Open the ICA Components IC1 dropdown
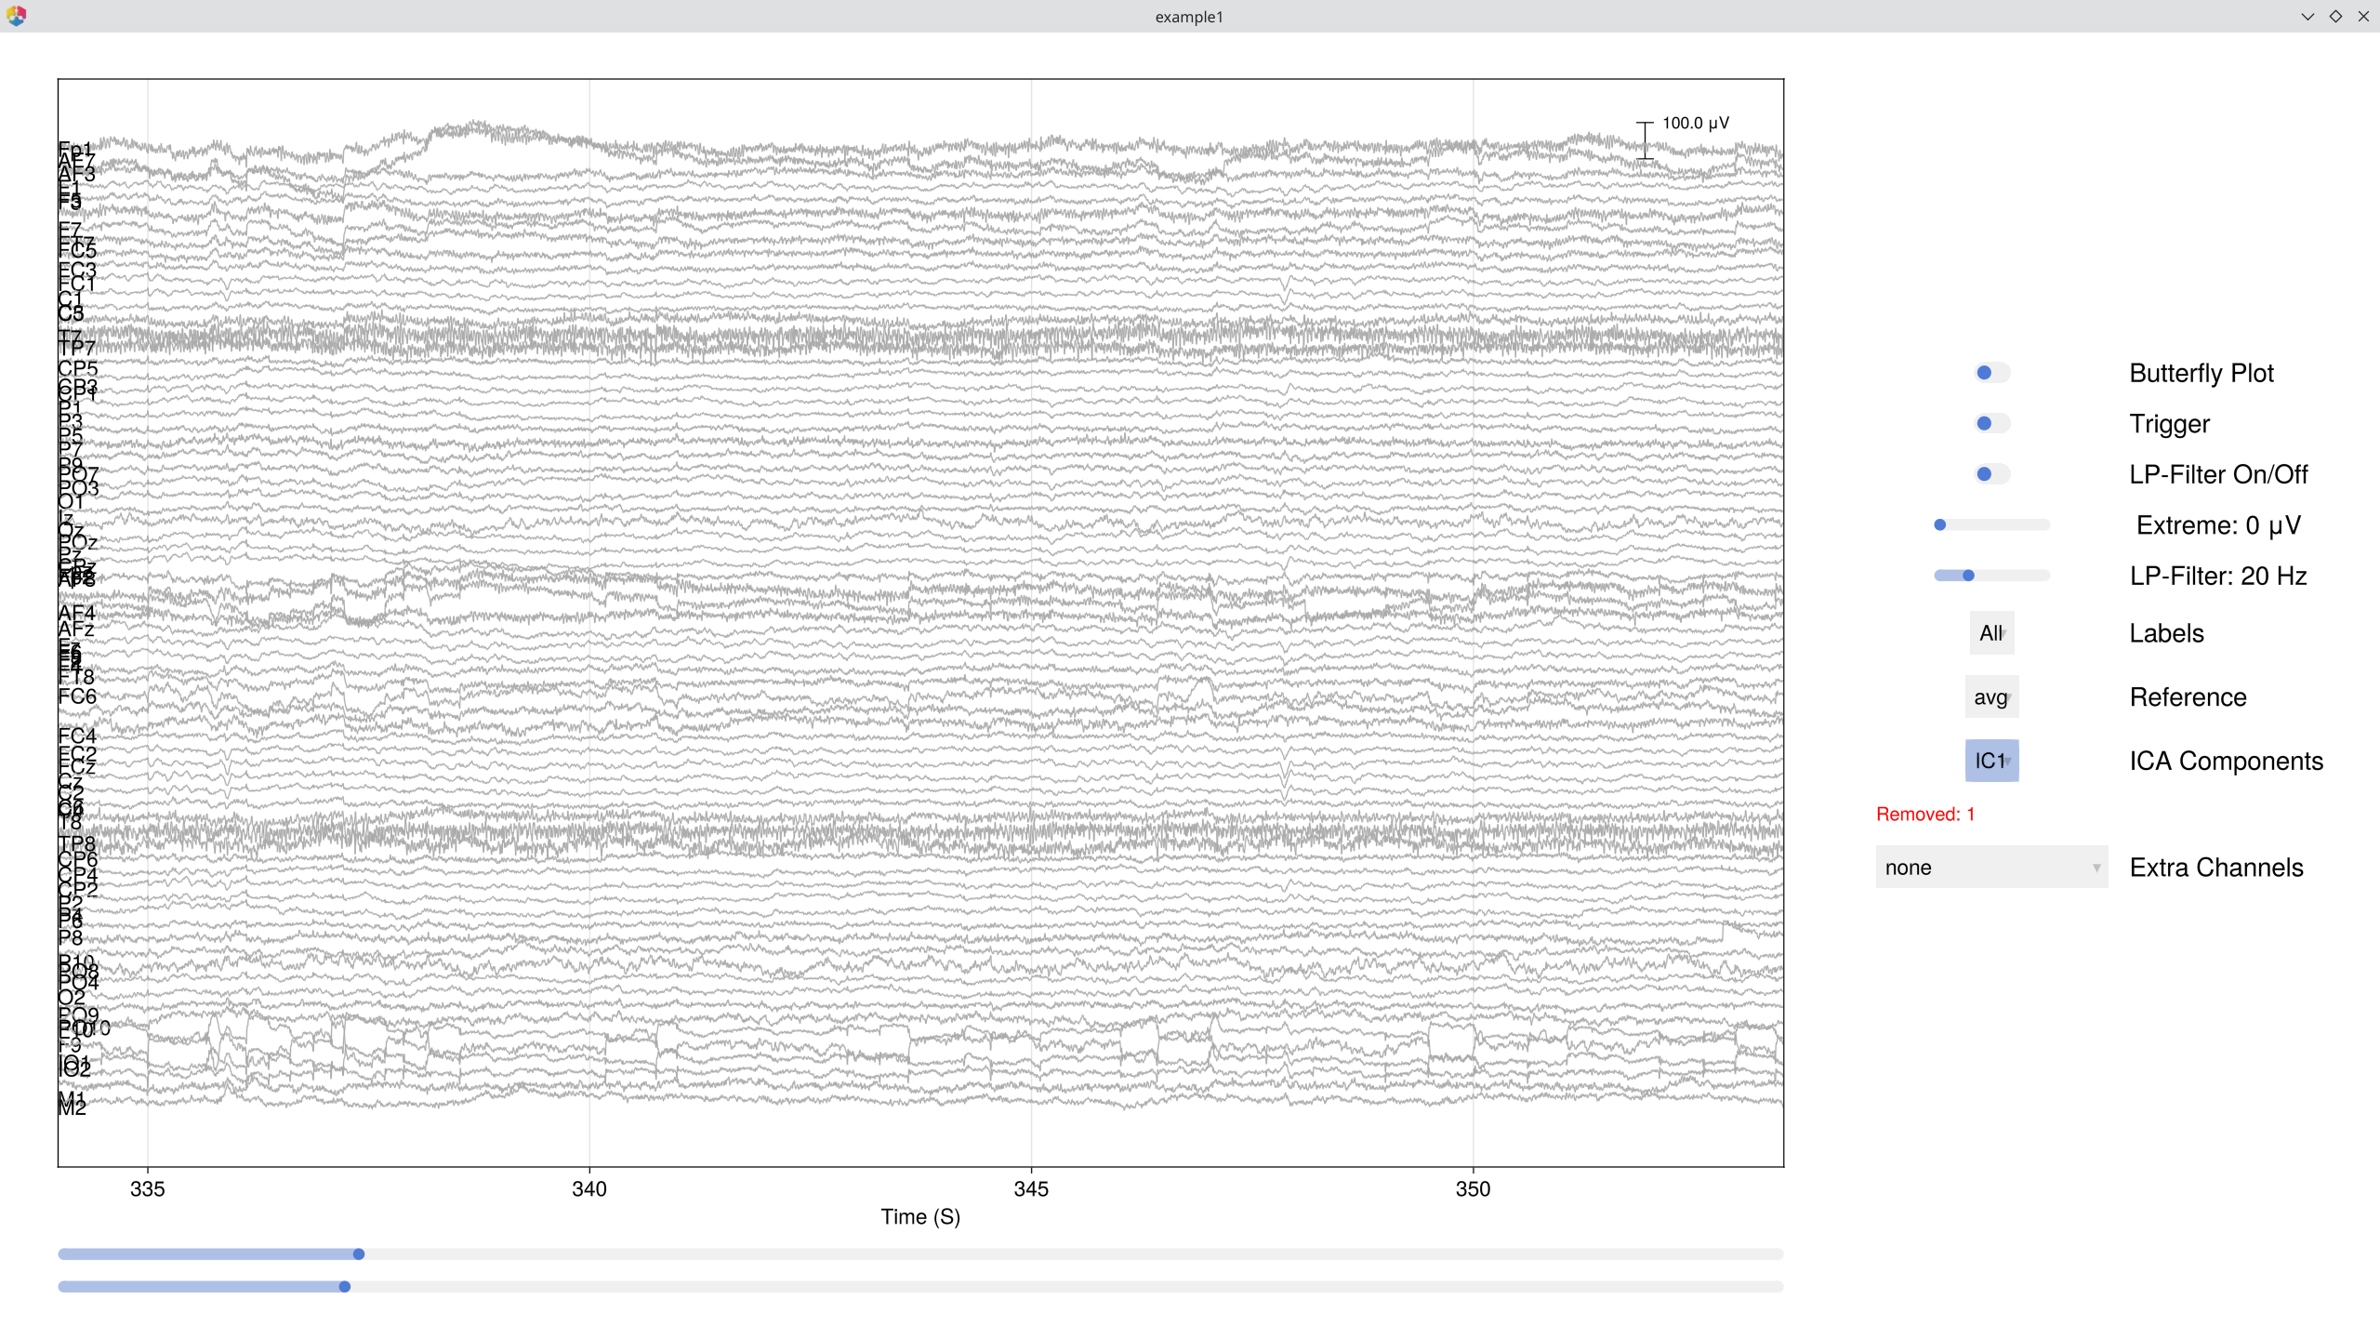 (1991, 761)
